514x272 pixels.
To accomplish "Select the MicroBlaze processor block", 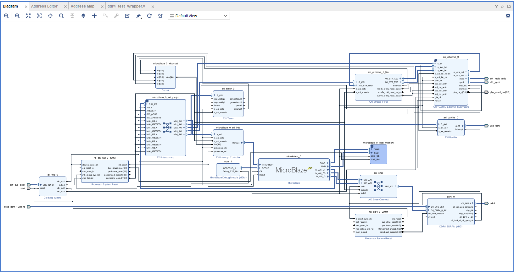I will click(291, 170).
